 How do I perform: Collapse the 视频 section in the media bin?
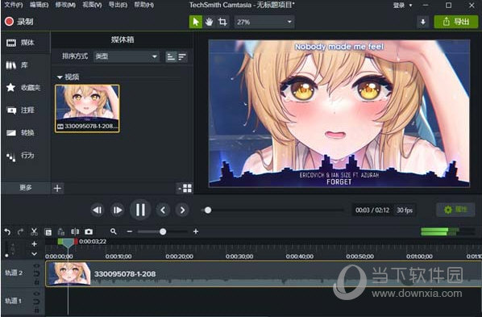[x=60, y=77]
